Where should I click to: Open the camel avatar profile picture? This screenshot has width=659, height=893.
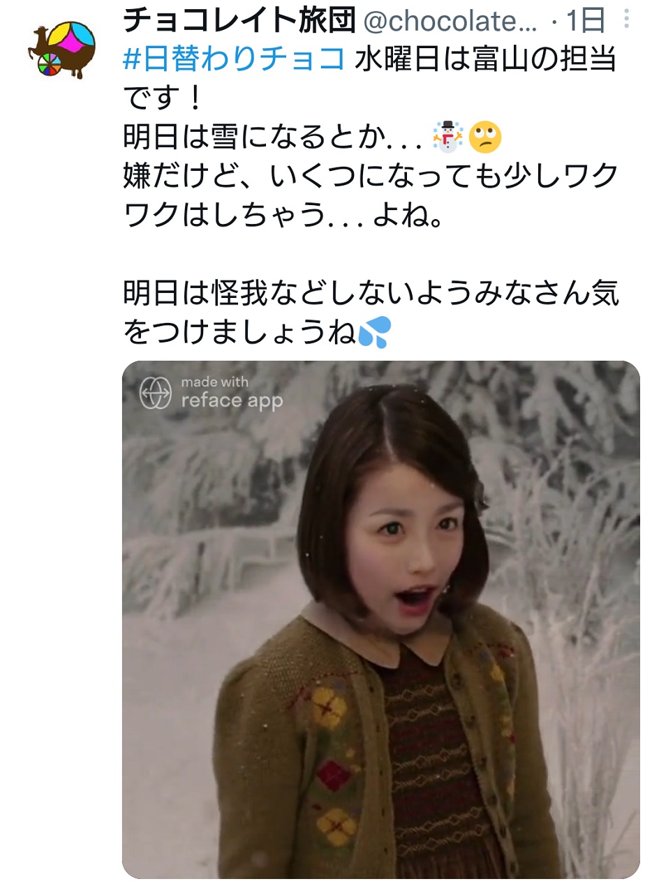pyautogui.click(x=63, y=50)
